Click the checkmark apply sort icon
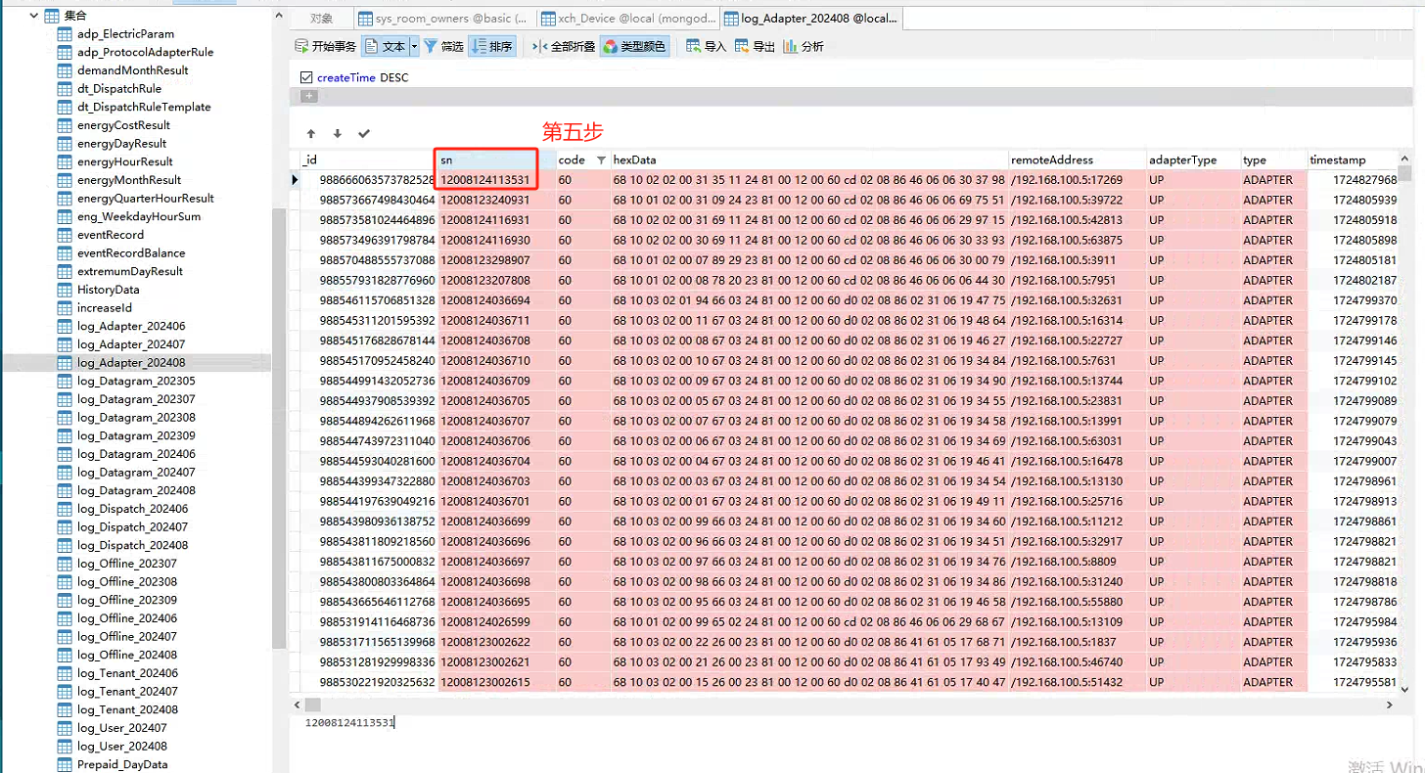The image size is (1425, 773). (364, 133)
